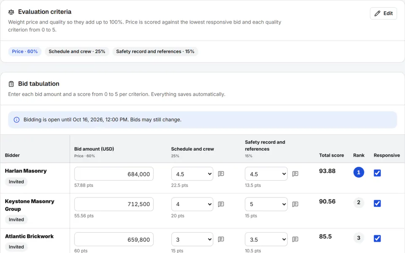
Task: Uncheck Responsive checkbox for Keystone Masonry Group
Action: point(377,203)
